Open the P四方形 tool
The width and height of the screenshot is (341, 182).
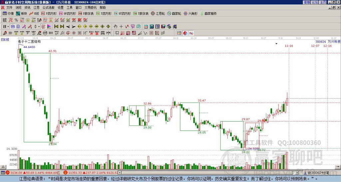[x=49, y=13]
